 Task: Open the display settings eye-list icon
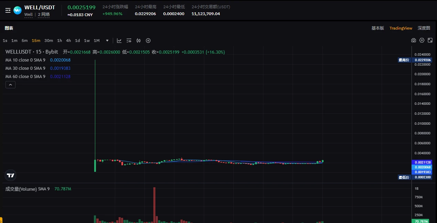click(x=129, y=41)
